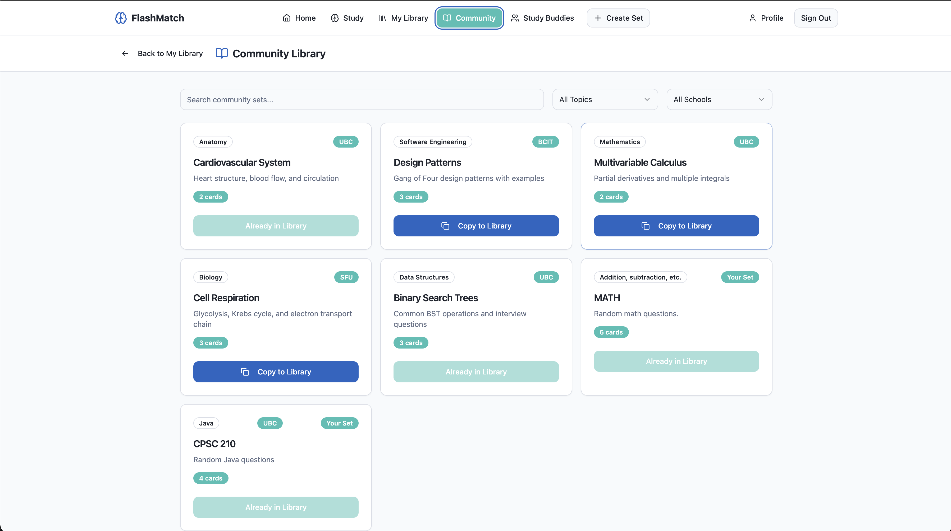
Task: Click the My Library books icon
Action: pos(382,18)
